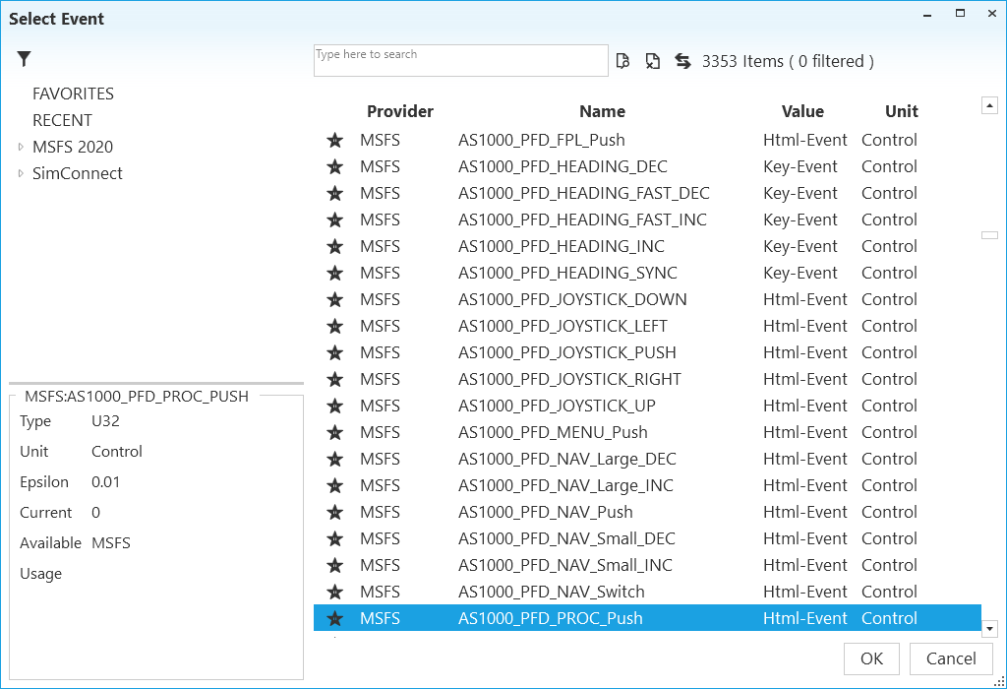This screenshot has width=1007, height=689.
Task: Select the AS1000_PFD_NAV_Switch name
Action: [551, 592]
